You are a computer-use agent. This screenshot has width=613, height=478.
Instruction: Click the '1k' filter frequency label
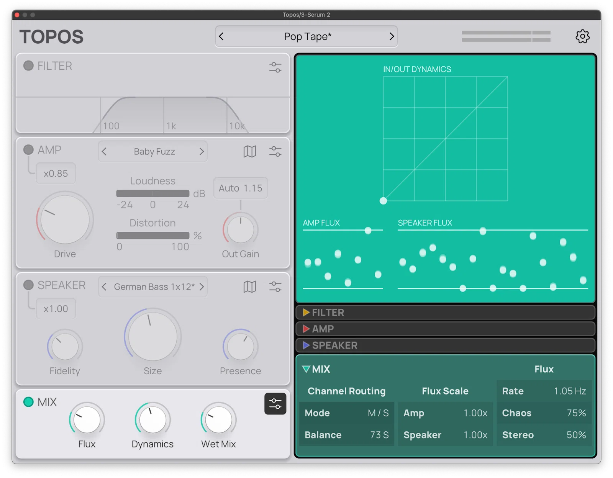click(x=171, y=126)
